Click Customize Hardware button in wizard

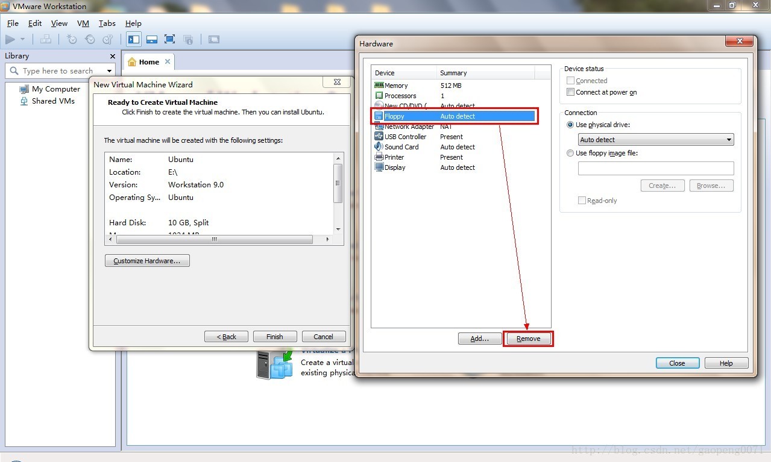click(x=147, y=261)
